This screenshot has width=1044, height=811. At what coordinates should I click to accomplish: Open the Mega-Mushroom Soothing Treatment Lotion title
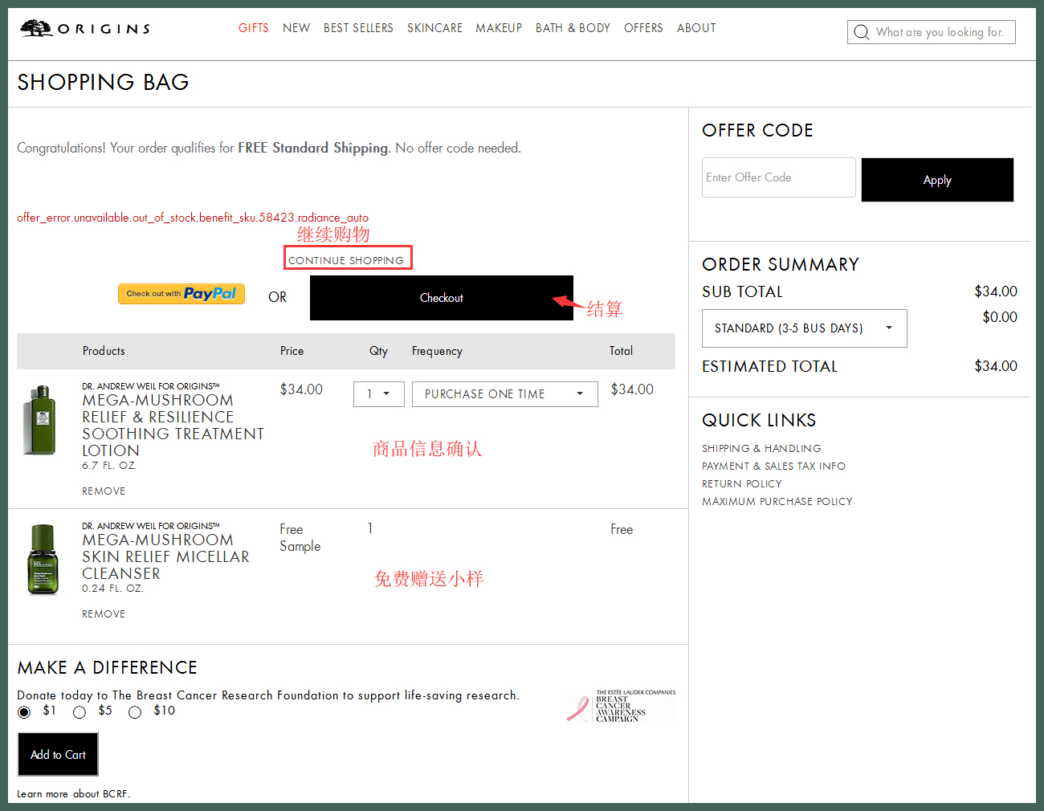(173, 426)
